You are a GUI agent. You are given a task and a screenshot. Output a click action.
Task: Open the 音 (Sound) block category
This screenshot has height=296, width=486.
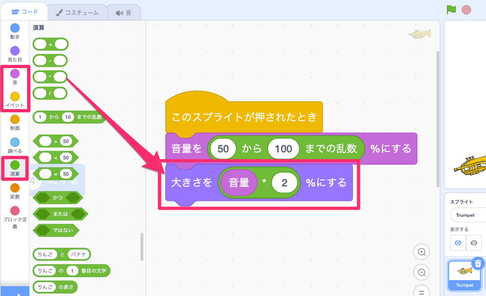tap(14, 74)
